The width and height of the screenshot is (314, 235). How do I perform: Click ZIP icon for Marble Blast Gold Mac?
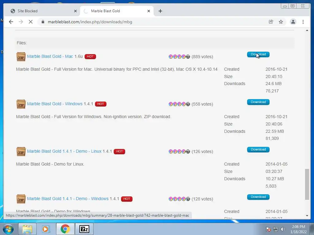coord(21,57)
